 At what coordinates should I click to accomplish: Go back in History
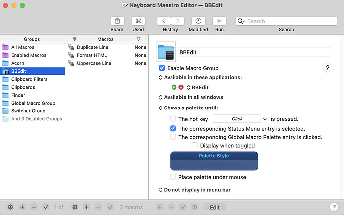164,21
